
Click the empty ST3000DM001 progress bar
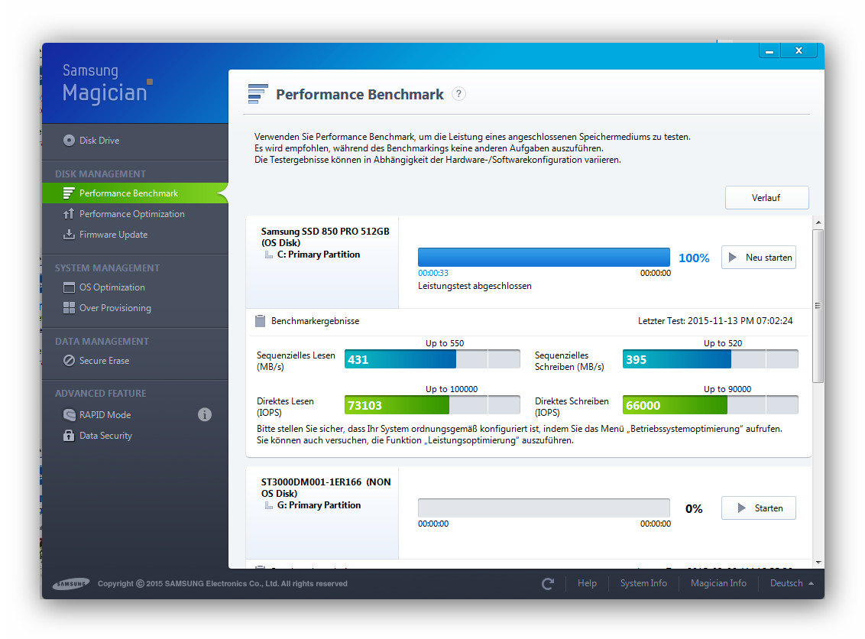click(544, 508)
